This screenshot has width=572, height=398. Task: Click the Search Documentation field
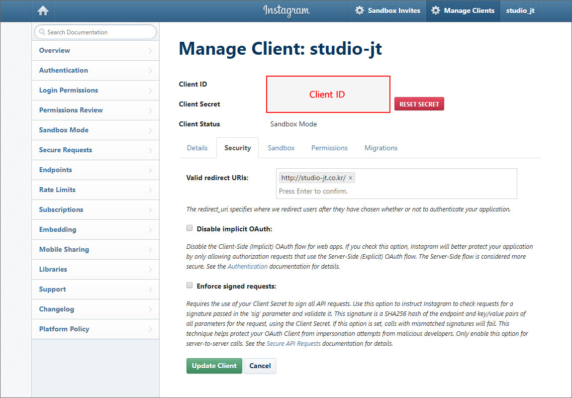99,32
